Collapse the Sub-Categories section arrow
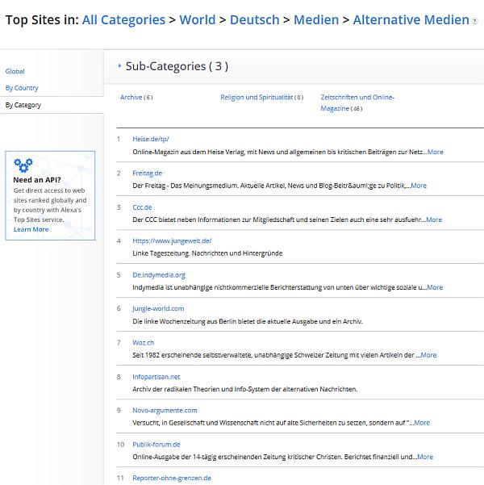484x485 pixels. click(119, 65)
